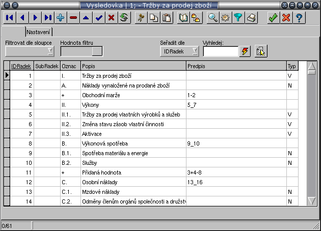Select the Předpis cell containing 3+4-8

[x=235, y=172]
